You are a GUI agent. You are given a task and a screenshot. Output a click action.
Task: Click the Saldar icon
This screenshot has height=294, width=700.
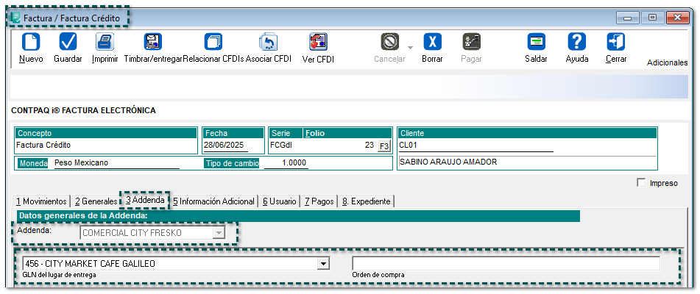point(536,42)
